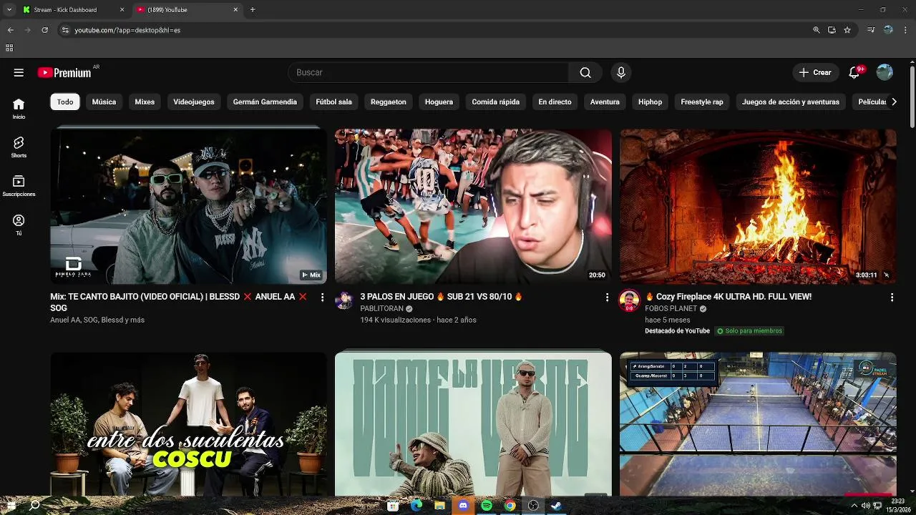Select the Germán Garmendia chip

265,102
